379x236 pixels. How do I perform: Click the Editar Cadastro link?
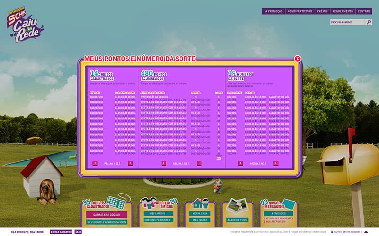(61, 232)
